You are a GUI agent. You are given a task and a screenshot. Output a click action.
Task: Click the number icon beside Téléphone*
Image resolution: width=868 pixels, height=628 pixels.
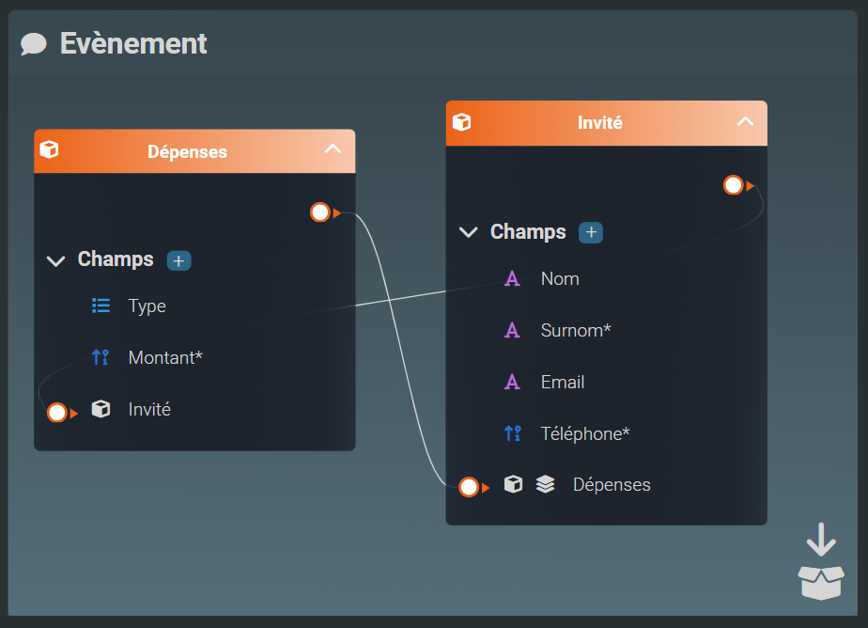coord(513,433)
